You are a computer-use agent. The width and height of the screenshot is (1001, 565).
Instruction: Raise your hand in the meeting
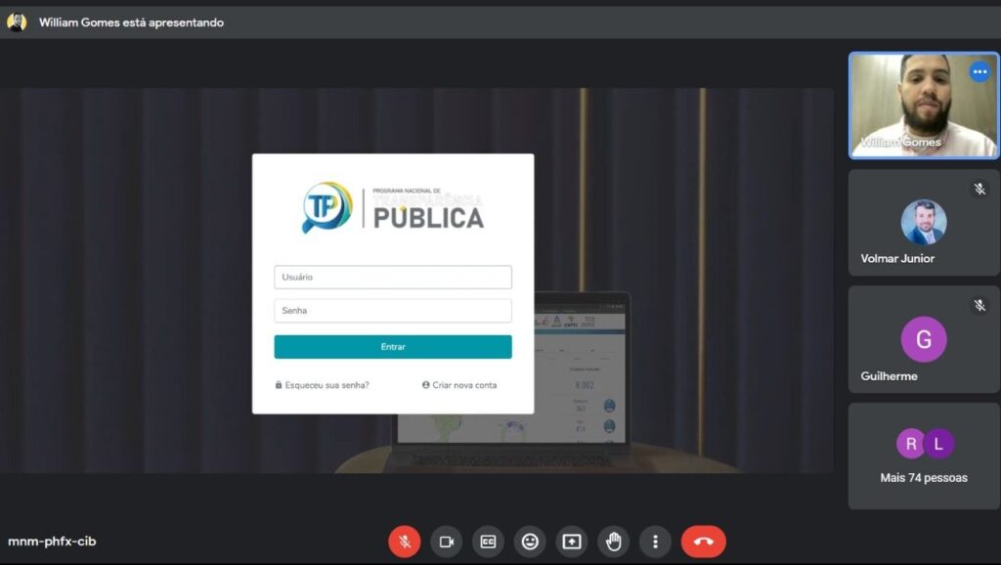(614, 542)
